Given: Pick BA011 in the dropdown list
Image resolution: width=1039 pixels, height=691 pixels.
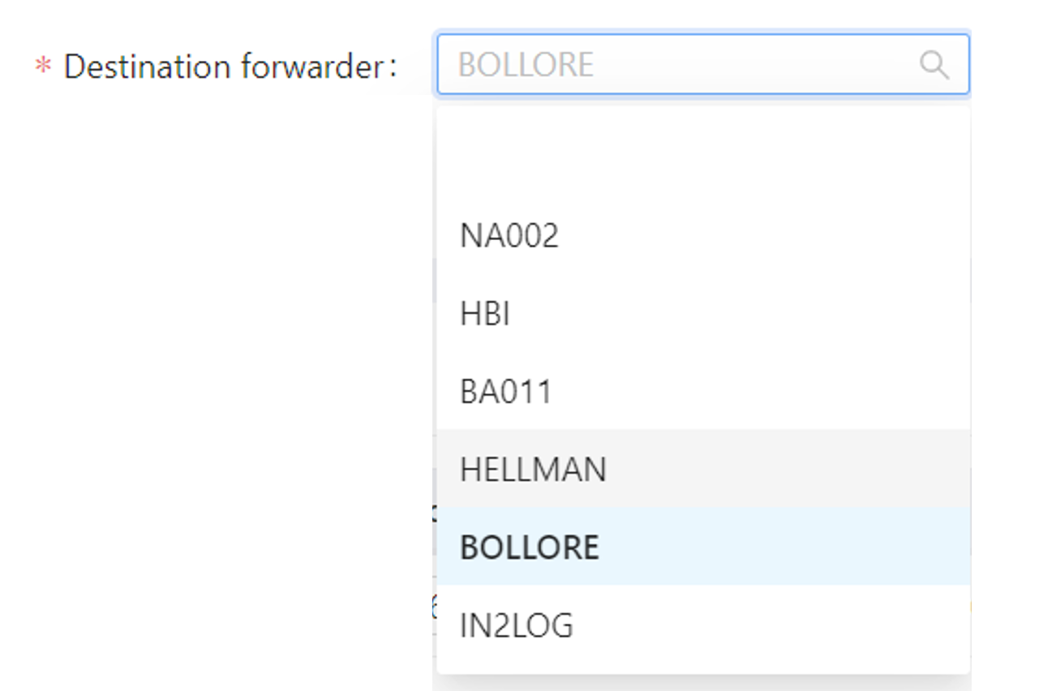Looking at the screenshot, I should 506,392.
